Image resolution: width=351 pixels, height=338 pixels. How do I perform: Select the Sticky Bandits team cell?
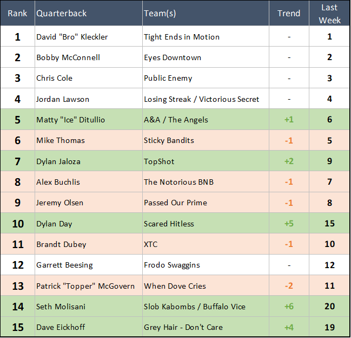(x=169, y=140)
